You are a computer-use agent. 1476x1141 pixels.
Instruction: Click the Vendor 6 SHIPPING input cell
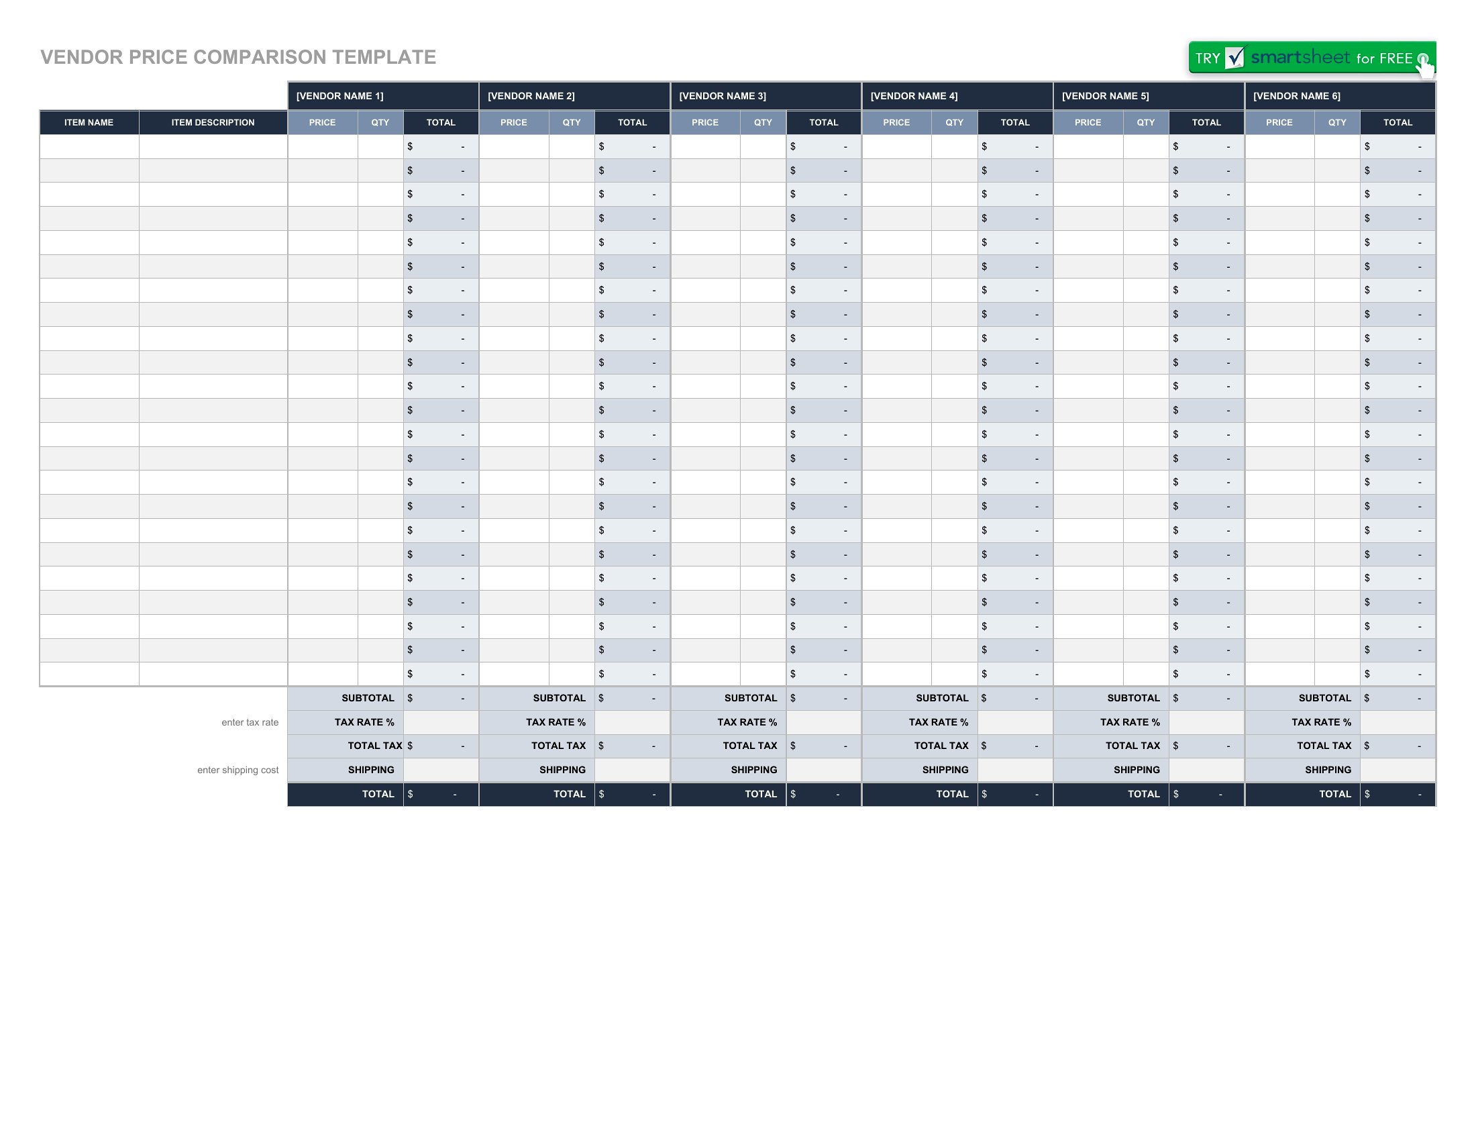(1398, 770)
